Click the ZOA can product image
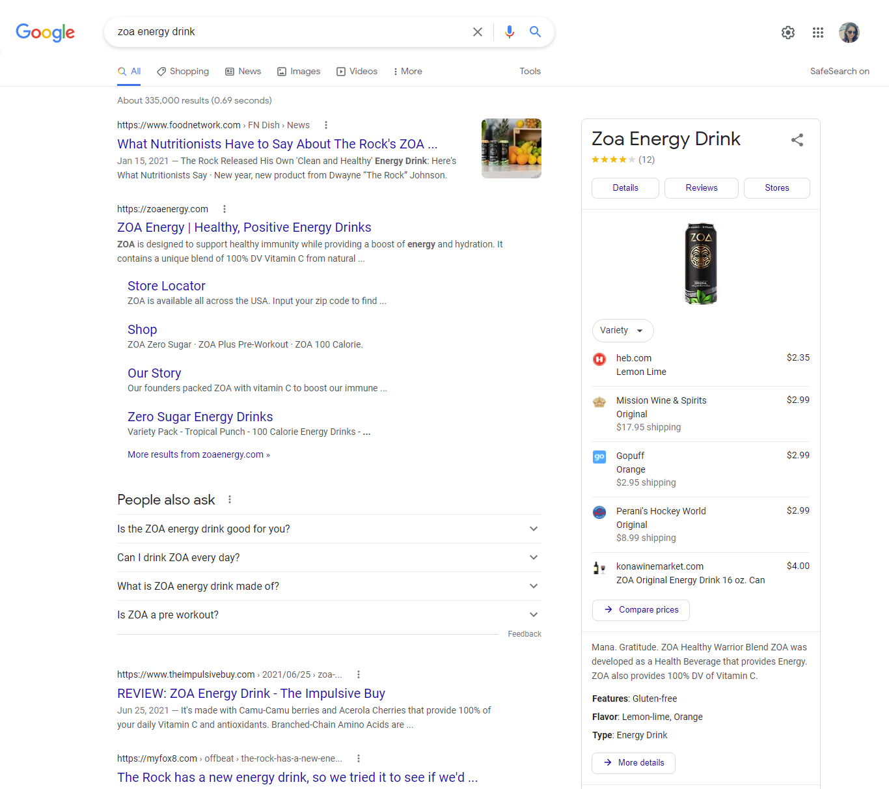Viewport: 889px width, 789px height. pyautogui.click(x=701, y=264)
